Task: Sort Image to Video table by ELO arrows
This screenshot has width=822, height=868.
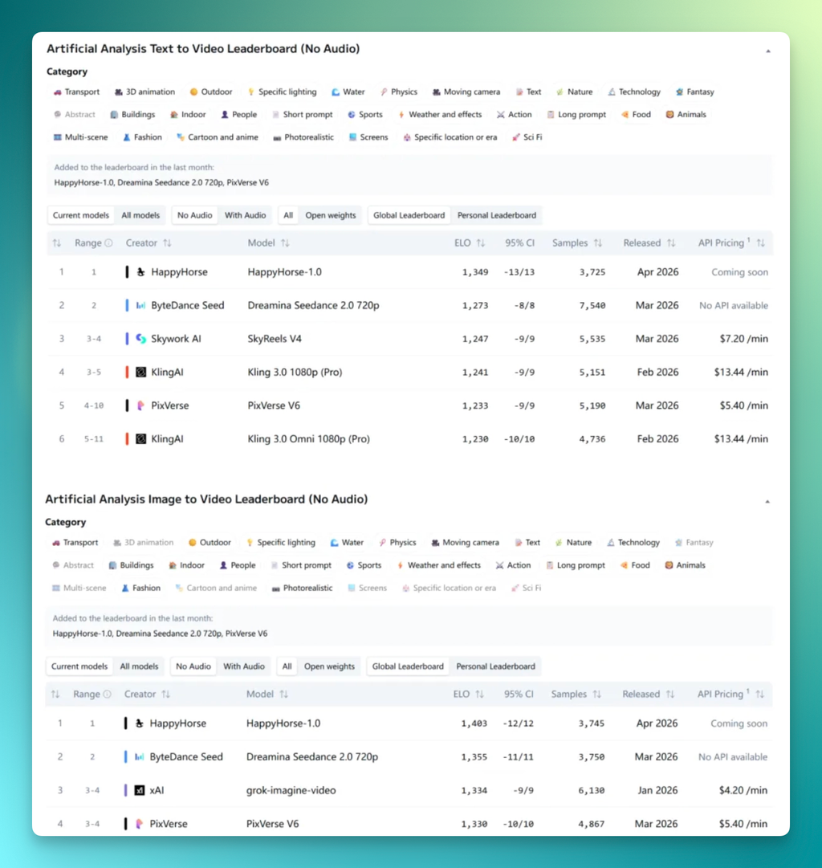Action: [479, 695]
